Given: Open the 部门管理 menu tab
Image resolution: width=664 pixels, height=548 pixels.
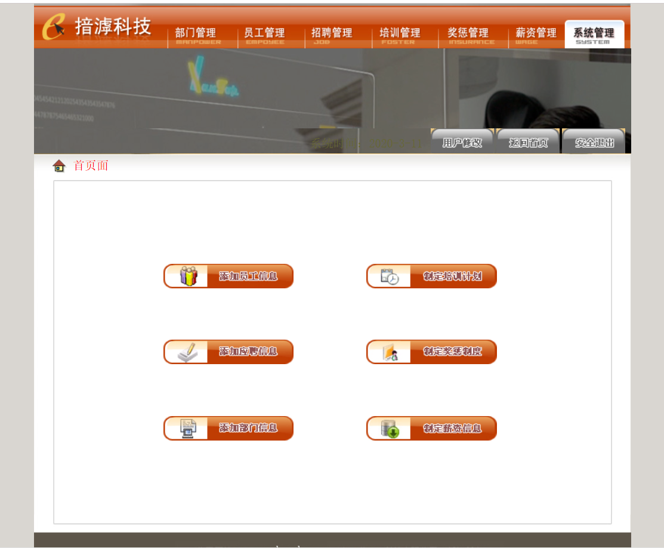Looking at the screenshot, I should tap(197, 36).
